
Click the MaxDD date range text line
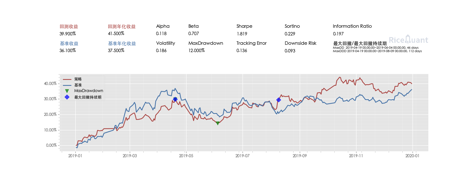coord(375,48)
